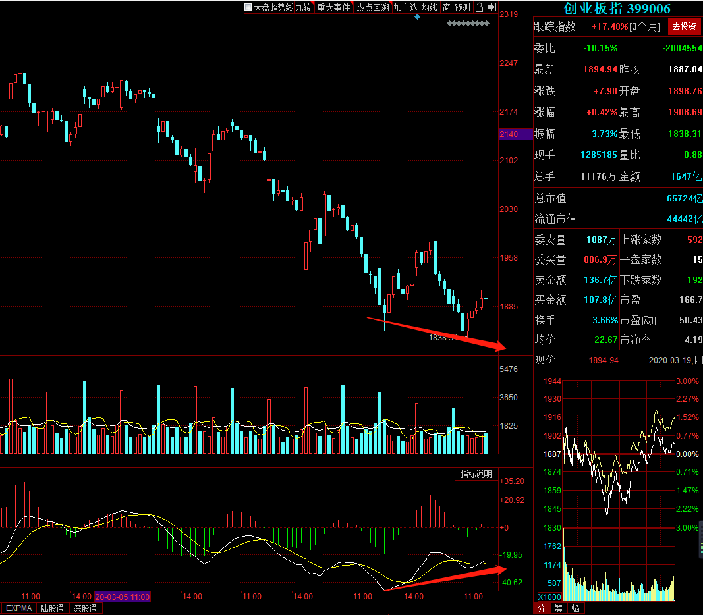Viewport: 703px width, 615px height.
Task: Click the 九转 toolbar button
Action: click(303, 7)
